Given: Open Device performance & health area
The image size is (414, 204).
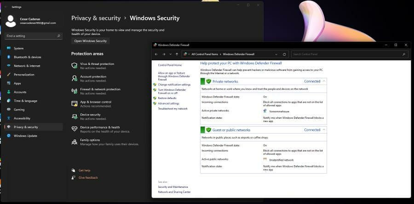Looking at the screenshot, I should 101,129.
